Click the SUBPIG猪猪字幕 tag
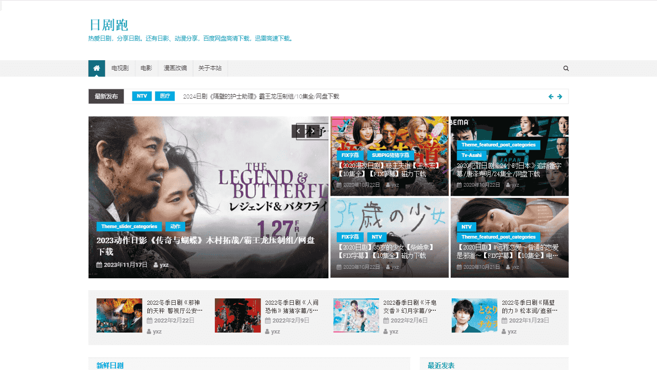The width and height of the screenshot is (657, 370). 391,155
